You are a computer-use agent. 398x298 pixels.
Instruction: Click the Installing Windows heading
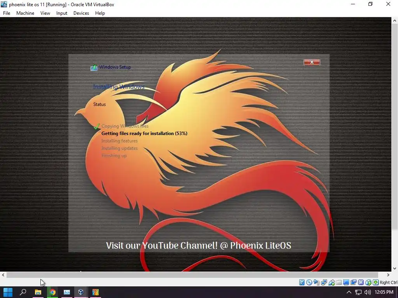pos(119,87)
